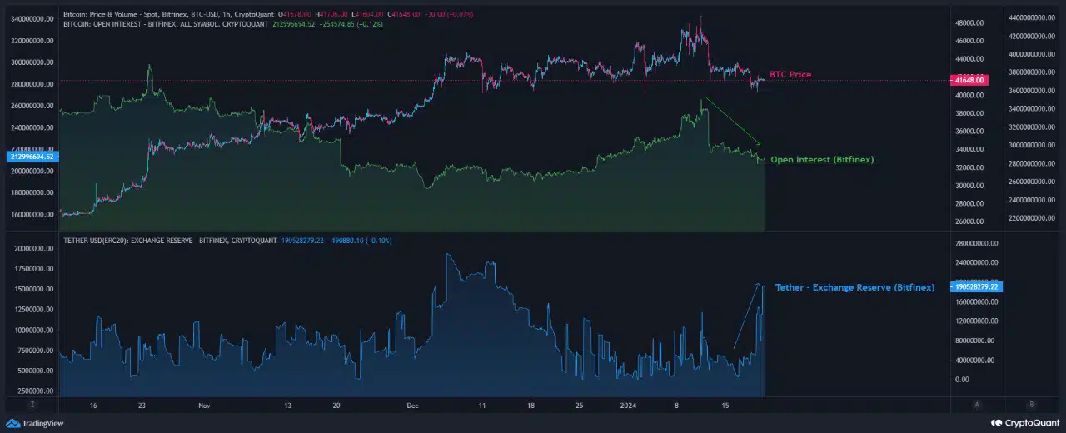Click the 180000000.00 left axis label

click(x=32, y=192)
